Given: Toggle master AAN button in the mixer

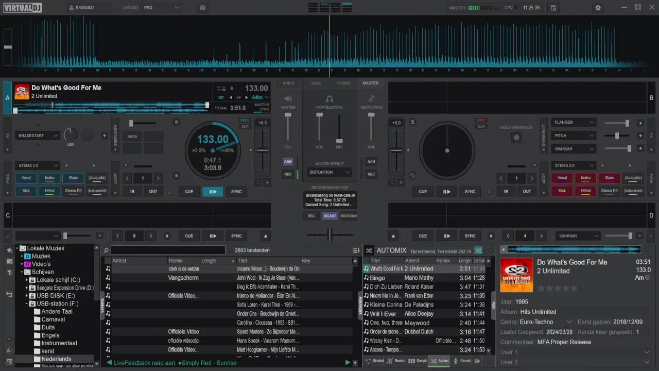Looking at the screenshot, I should point(288,161).
